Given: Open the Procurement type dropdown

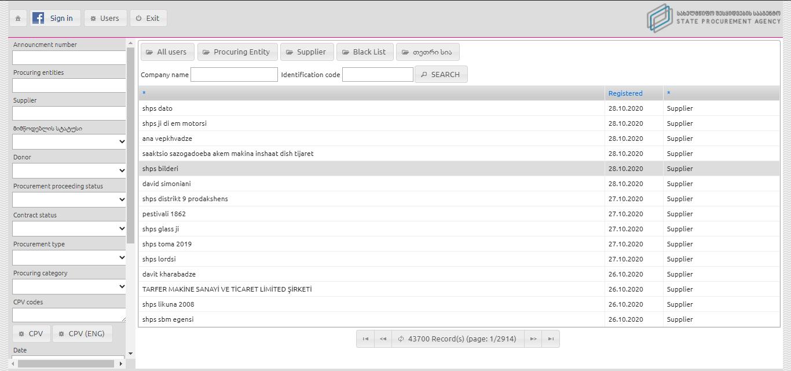Looking at the screenshot, I should [x=69, y=257].
